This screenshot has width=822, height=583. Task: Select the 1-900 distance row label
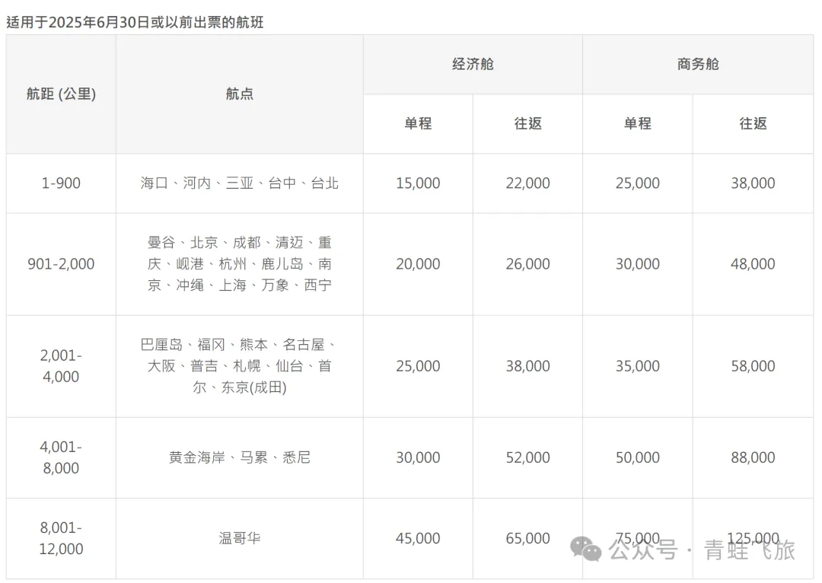coord(61,183)
